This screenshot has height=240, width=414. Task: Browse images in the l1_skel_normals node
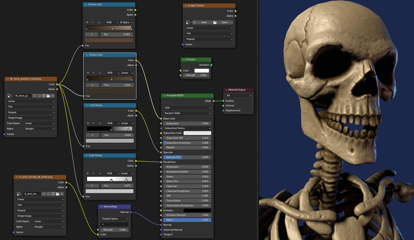pos(19,194)
